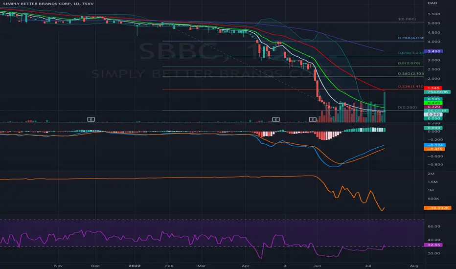
Task: Click the bright green 0.425 tag
Action: pyautogui.click(x=433, y=103)
